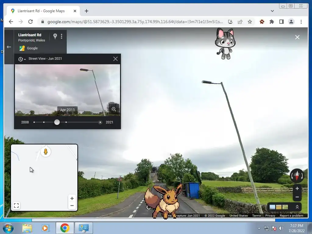Click Report a problem link
Screen dimensions: 312x234
coord(291,215)
